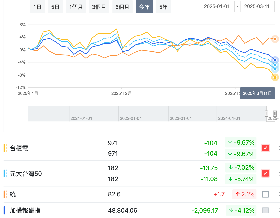Select the 1日 time range tab
This screenshot has height=218, width=280.
tap(37, 7)
